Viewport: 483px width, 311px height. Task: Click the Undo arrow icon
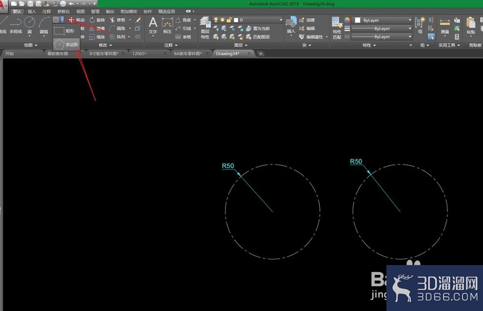coord(71,4)
